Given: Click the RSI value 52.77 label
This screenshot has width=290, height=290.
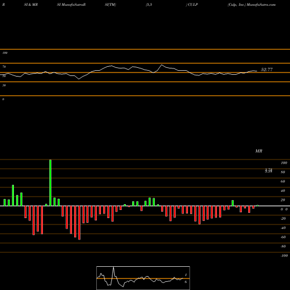Looking at the screenshot, I should [x=267, y=70].
